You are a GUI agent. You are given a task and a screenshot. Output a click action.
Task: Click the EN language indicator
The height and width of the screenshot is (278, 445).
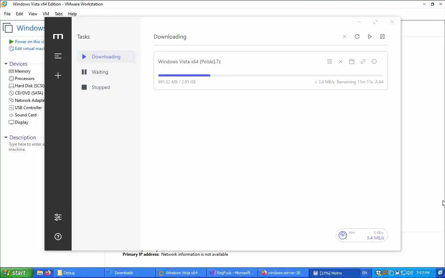click(x=365, y=273)
